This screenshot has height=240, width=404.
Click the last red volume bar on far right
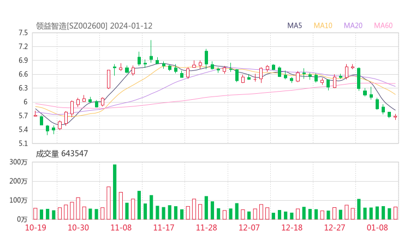[x=395, y=213]
